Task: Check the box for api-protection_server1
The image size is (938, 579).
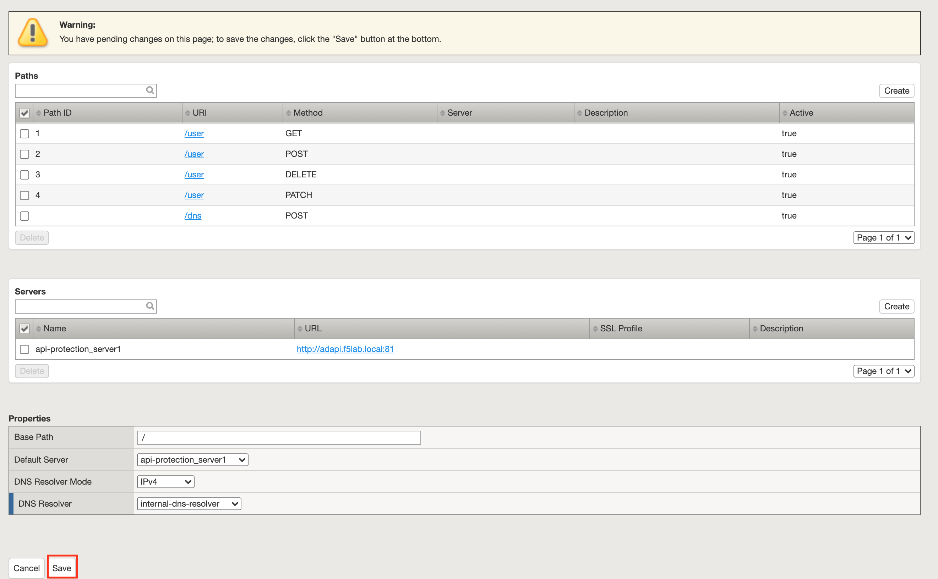Action: click(24, 349)
